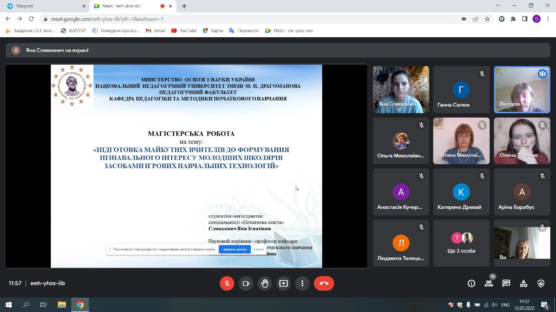Open the three-dot more options menu
The height and width of the screenshot is (312, 556).
[x=302, y=283]
